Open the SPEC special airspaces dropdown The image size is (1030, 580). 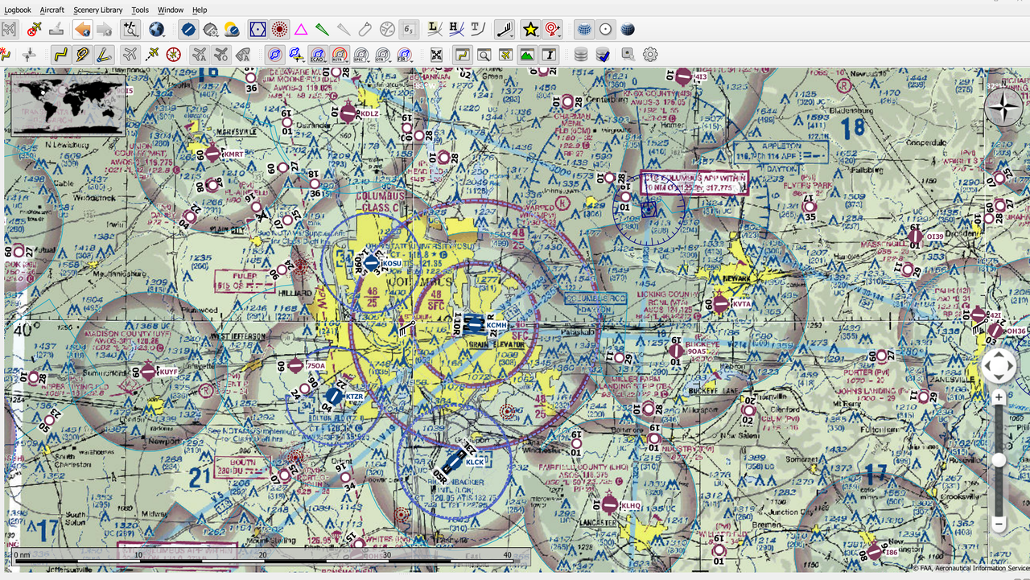361,55
